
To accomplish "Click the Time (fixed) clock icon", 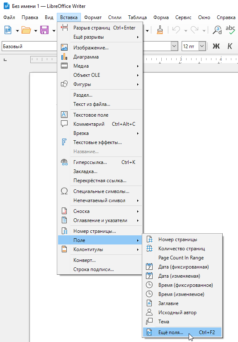I will (x=149, y=285).
